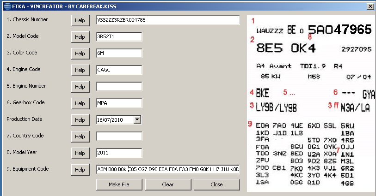Click Help next to Gearbox Code

pos(80,103)
